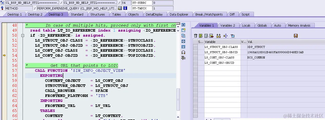Switch tool to full screen view
Image resolution: width=325 pixels, height=120 pixels.
tap(183, 41)
